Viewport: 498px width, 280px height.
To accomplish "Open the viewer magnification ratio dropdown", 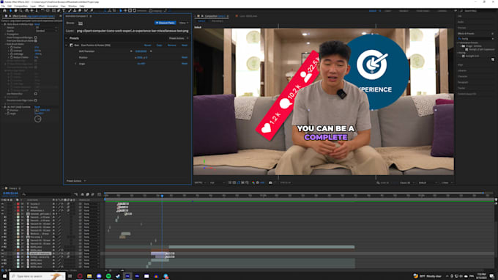I will (200, 183).
